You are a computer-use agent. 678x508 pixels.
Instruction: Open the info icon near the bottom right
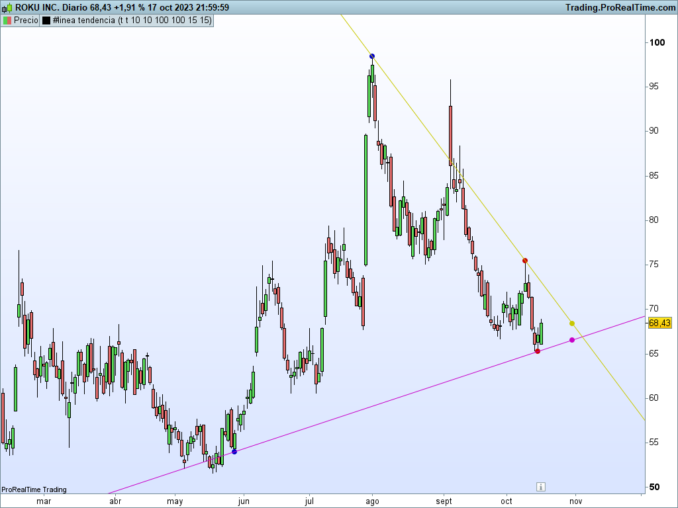pos(540,487)
